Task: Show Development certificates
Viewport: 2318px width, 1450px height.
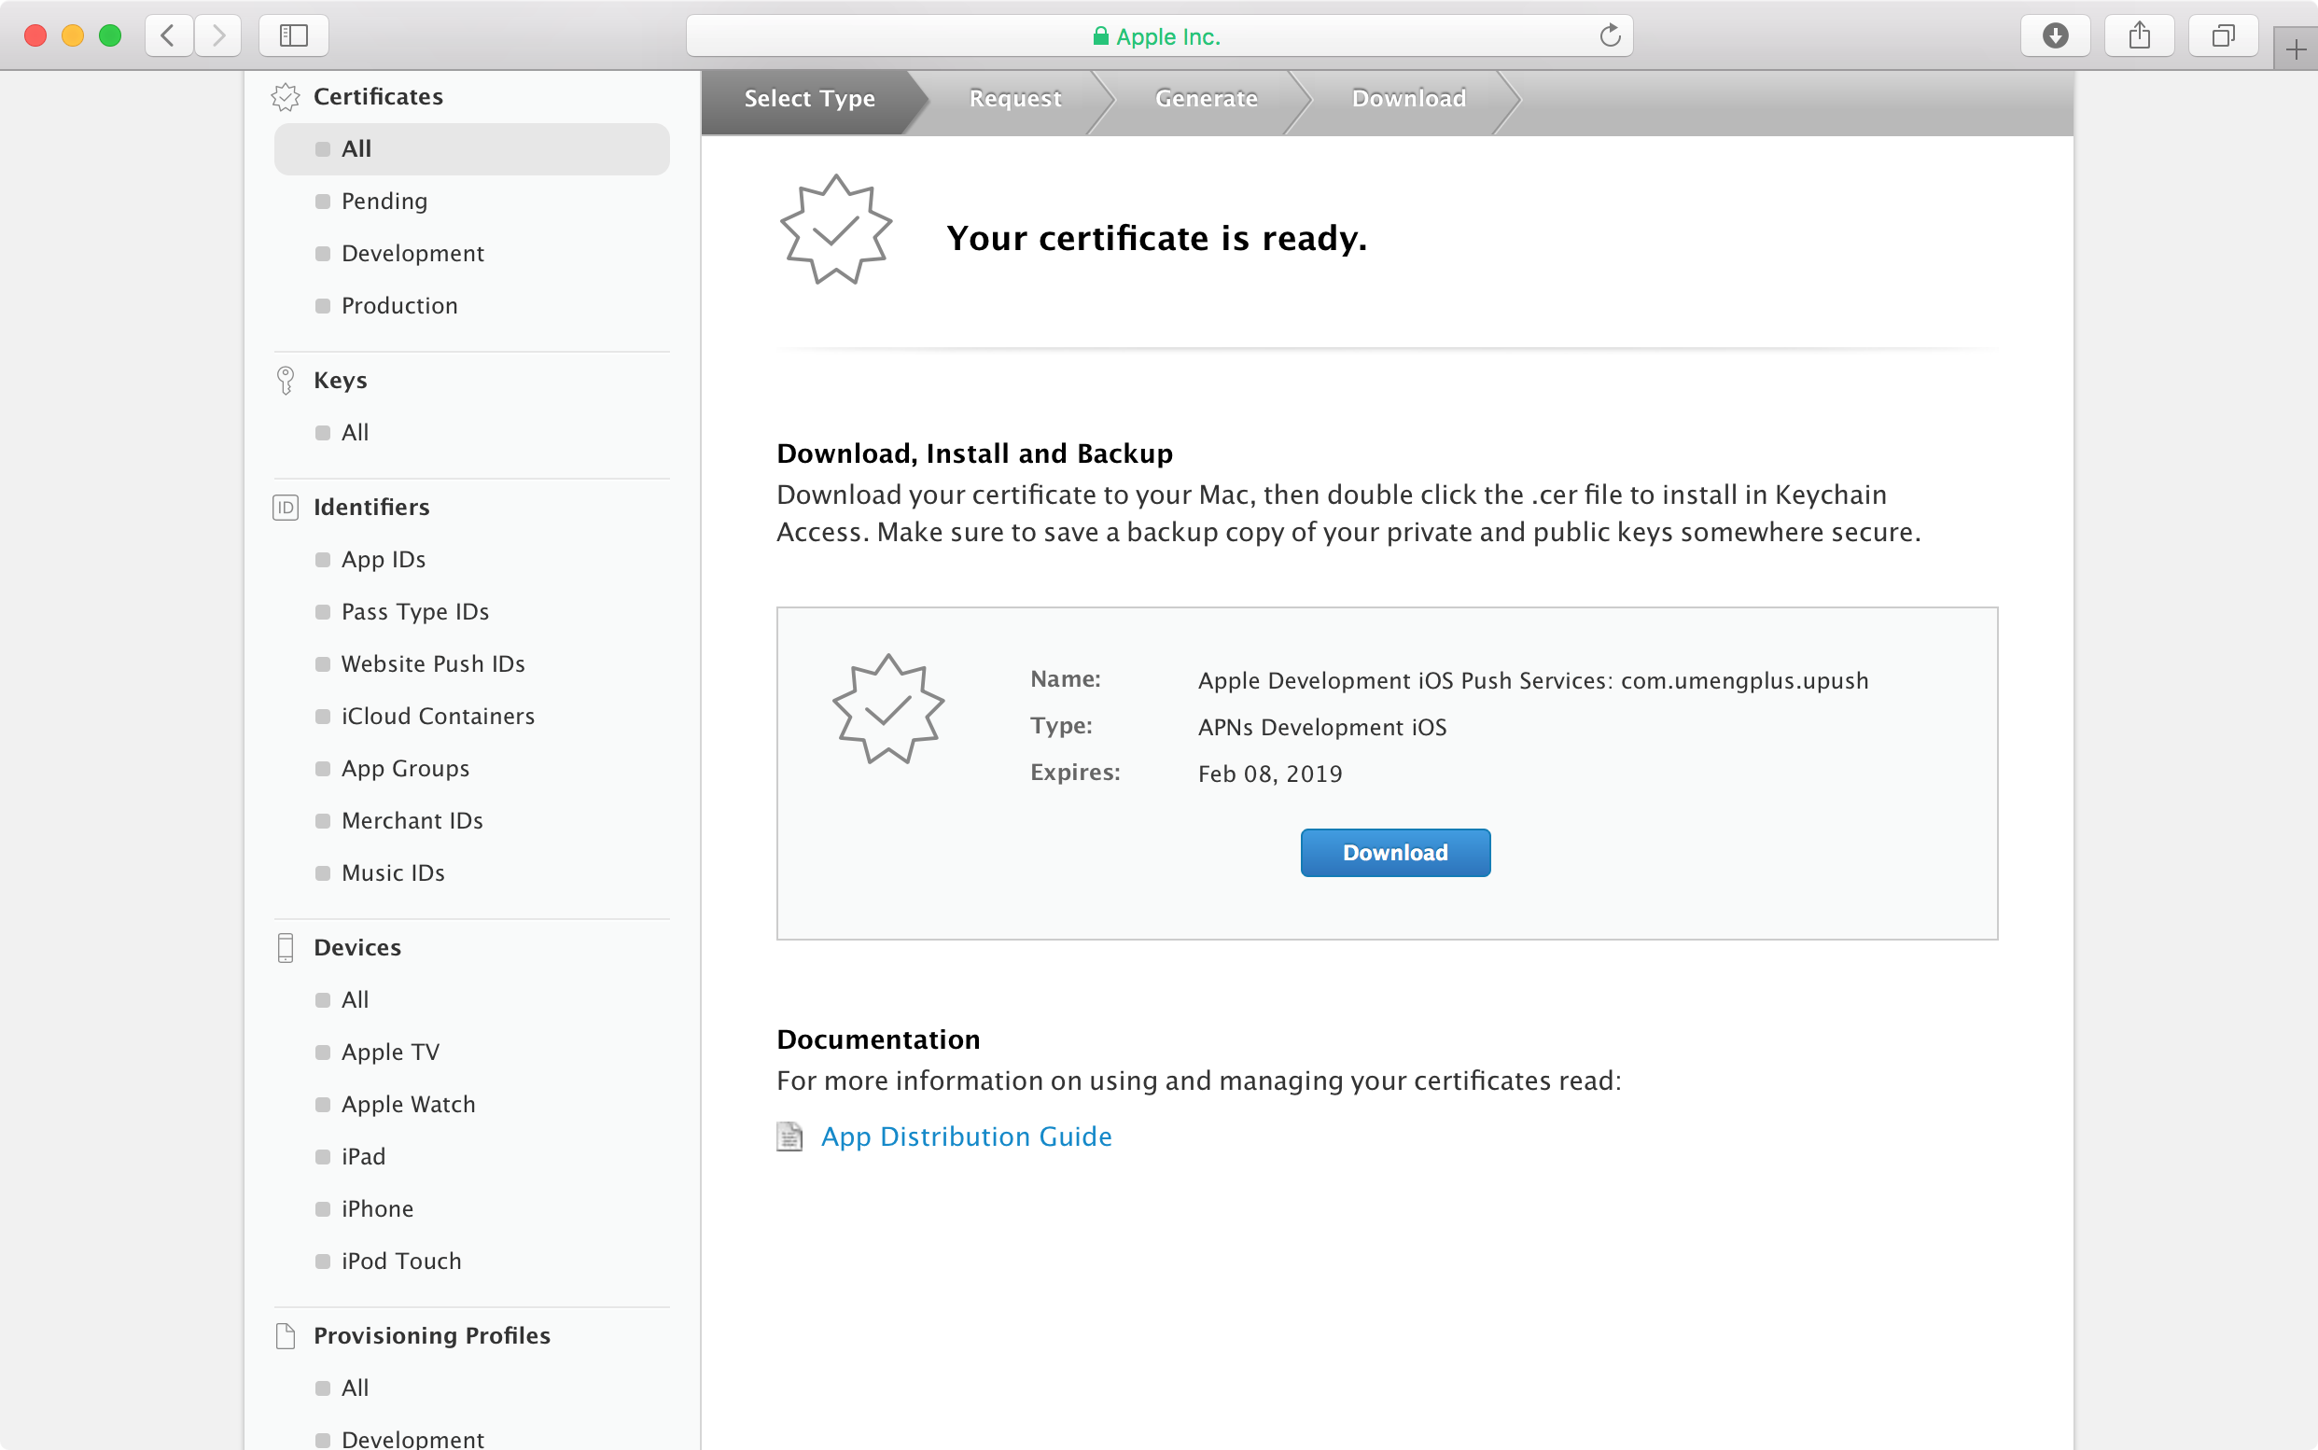Action: click(x=412, y=253)
